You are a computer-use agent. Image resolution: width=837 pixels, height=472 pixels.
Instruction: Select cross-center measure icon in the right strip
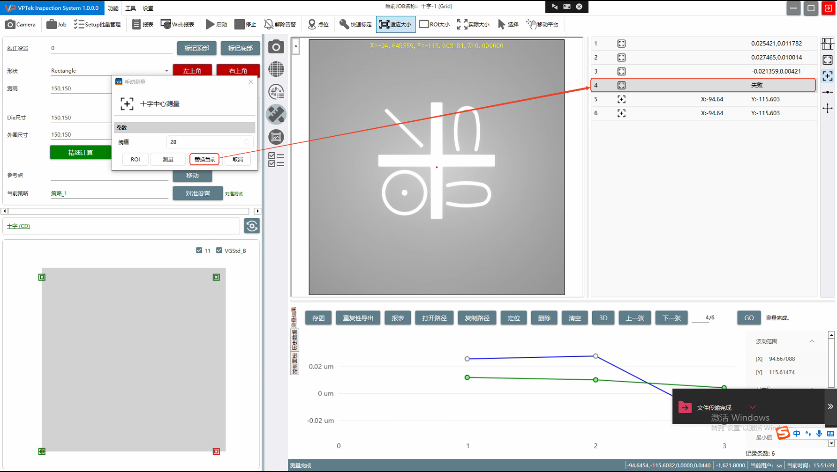828,76
